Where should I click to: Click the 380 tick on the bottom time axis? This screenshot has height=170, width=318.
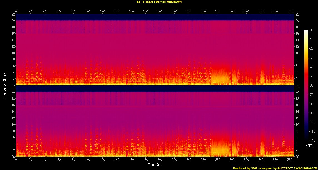tap(289, 160)
